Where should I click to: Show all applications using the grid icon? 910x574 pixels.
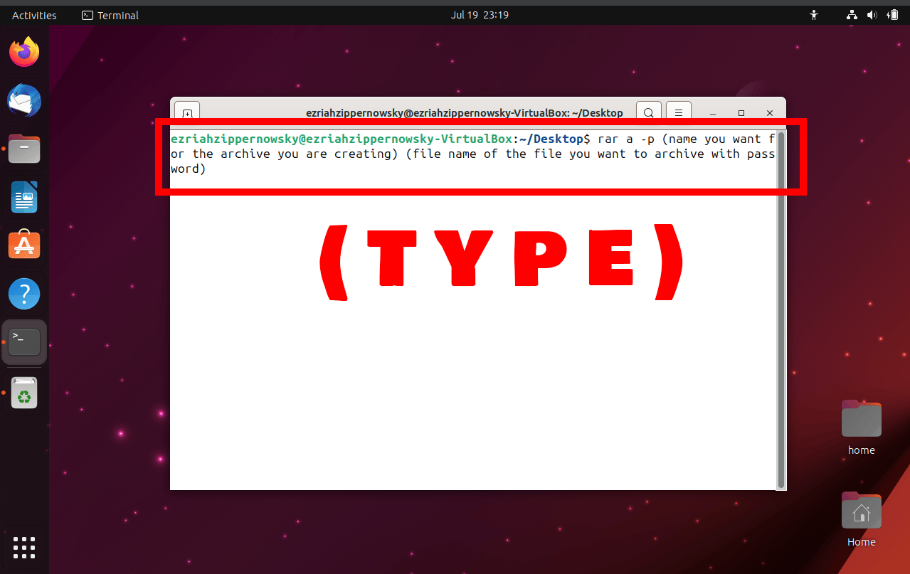pos(24,548)
